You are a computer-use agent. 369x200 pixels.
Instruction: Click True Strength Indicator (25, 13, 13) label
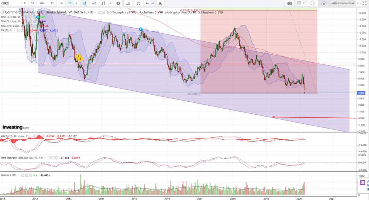(x=22, y=158)
